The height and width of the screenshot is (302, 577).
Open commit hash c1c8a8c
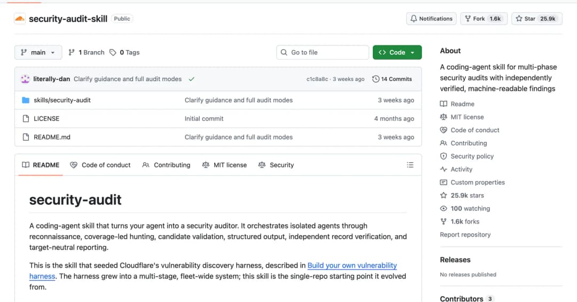tap(317, 79)
